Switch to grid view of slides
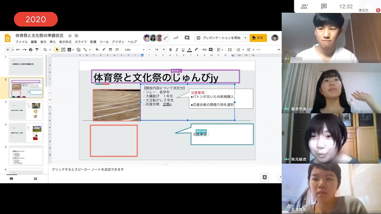Screen dimensions: 381x214 pos(35,179)
